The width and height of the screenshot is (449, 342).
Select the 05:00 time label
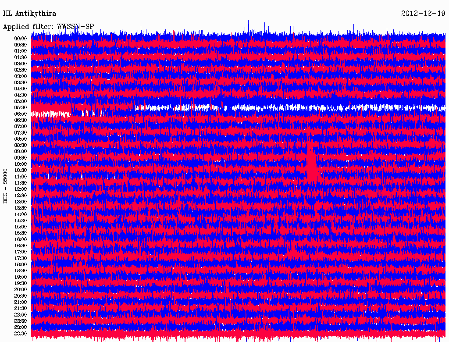21,101
